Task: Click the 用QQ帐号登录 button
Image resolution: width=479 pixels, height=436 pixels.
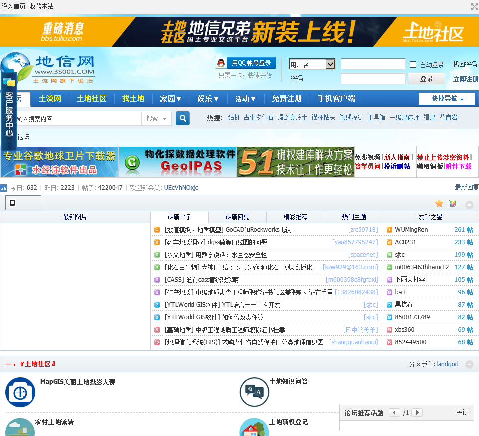Action: tap(245, 63)
